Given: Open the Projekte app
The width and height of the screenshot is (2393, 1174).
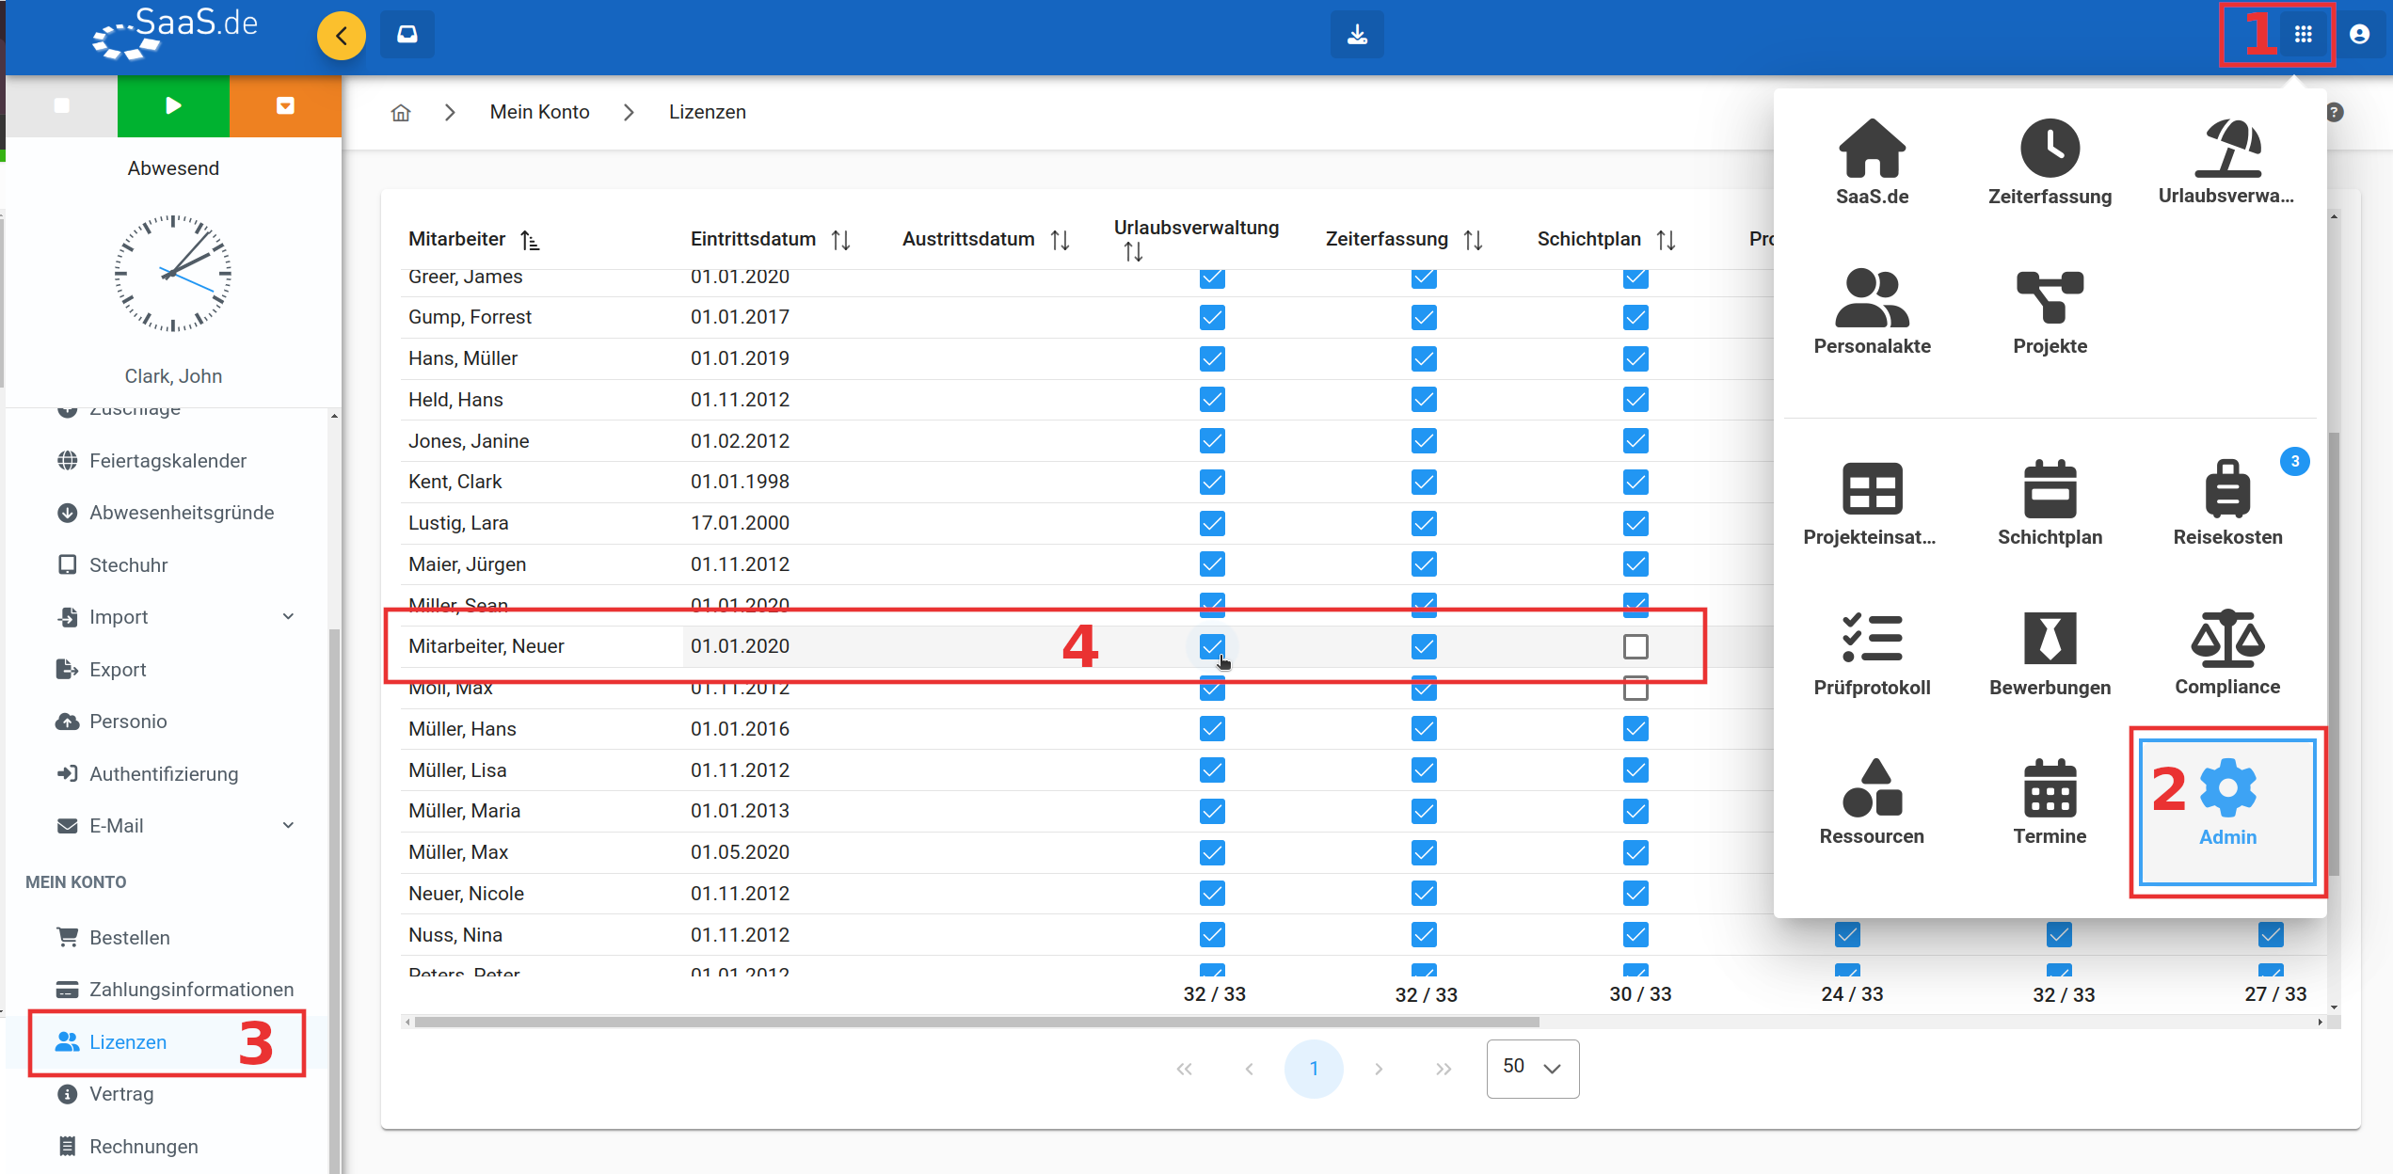Looking at the screenshot, I should (x=2050, y=311).
